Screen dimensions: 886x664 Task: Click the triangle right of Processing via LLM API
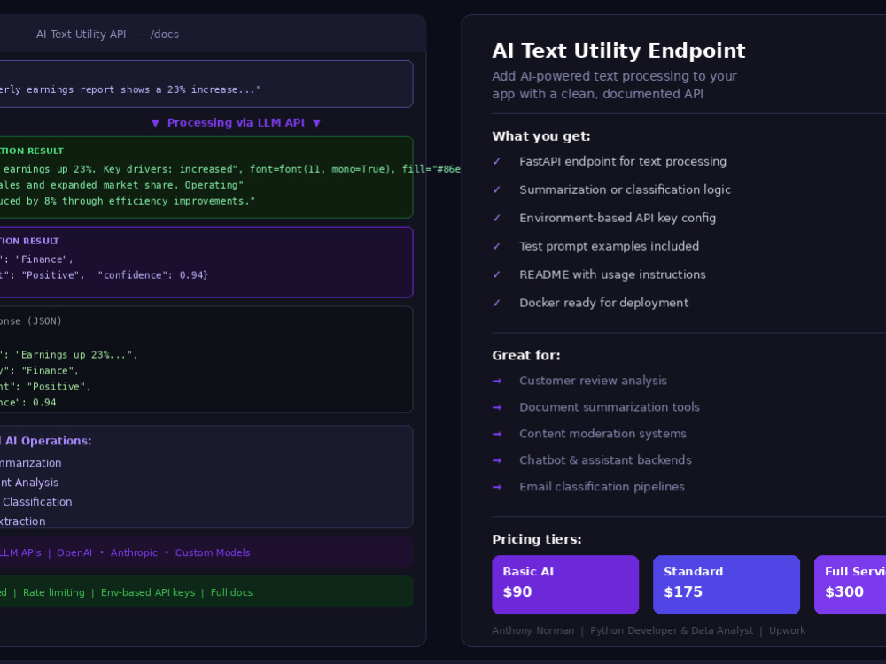click(316, 123)
